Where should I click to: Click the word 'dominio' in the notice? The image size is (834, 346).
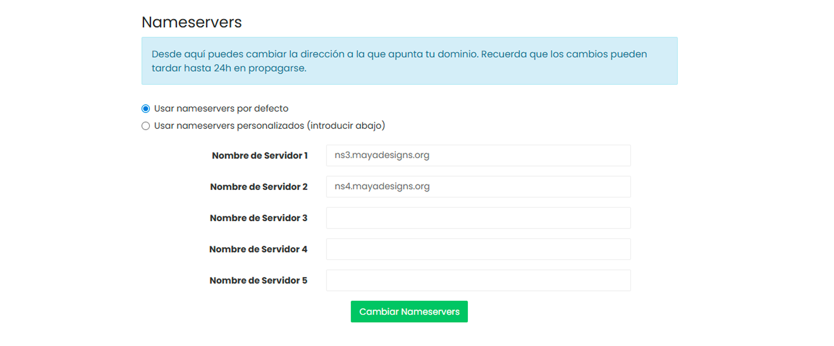tap(457, 54)
